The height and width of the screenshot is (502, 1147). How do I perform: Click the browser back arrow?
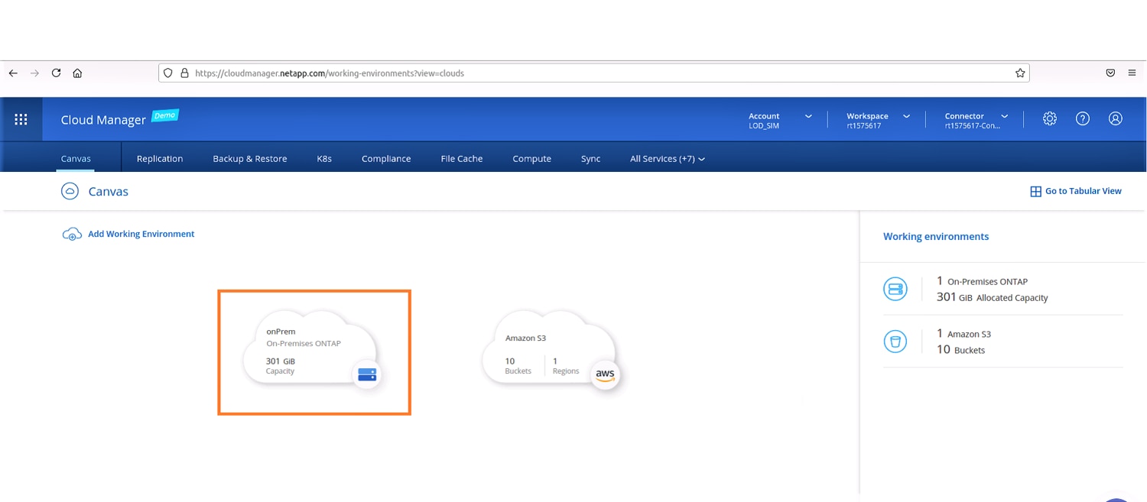point(13,73)
